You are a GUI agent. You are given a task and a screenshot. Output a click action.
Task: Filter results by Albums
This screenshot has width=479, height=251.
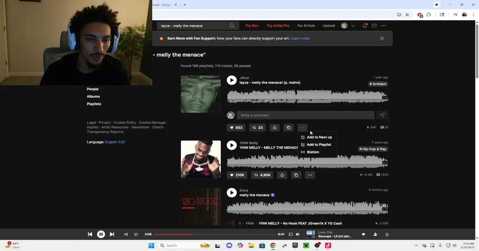[93, 97]
